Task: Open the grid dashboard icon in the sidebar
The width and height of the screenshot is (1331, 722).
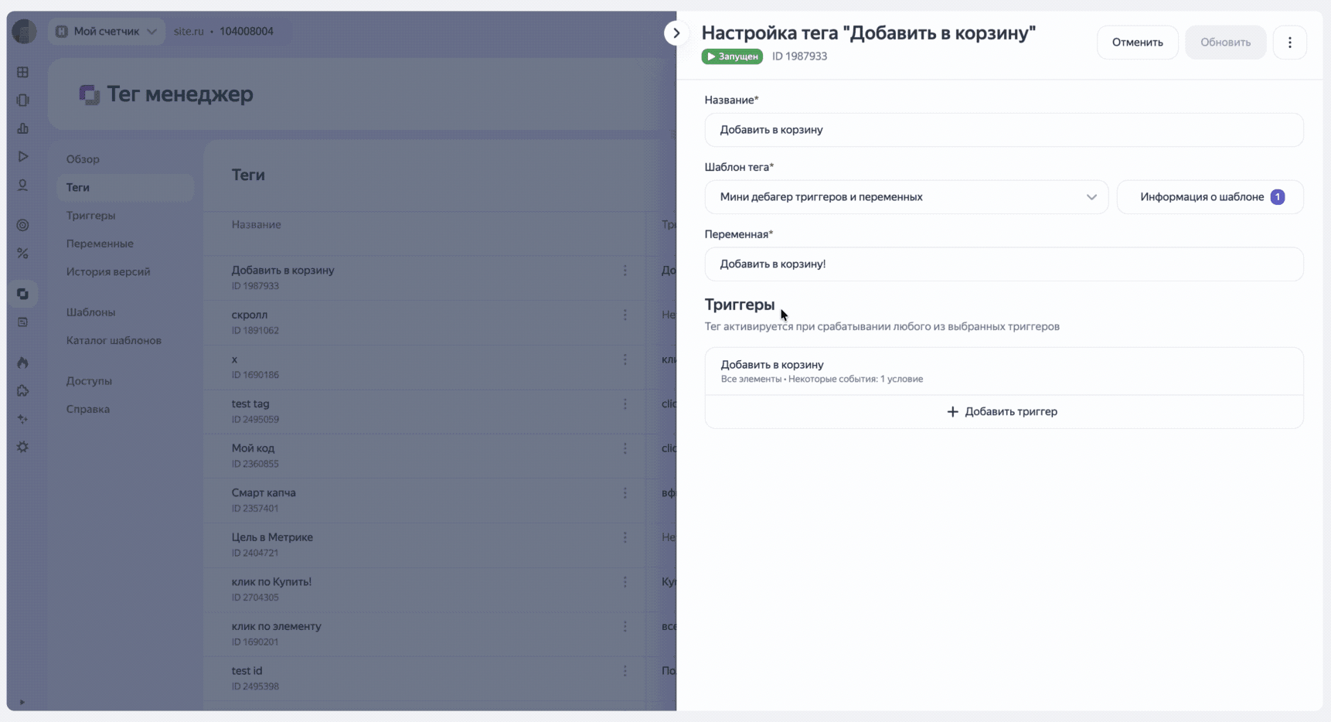Action: click(23, 73)
